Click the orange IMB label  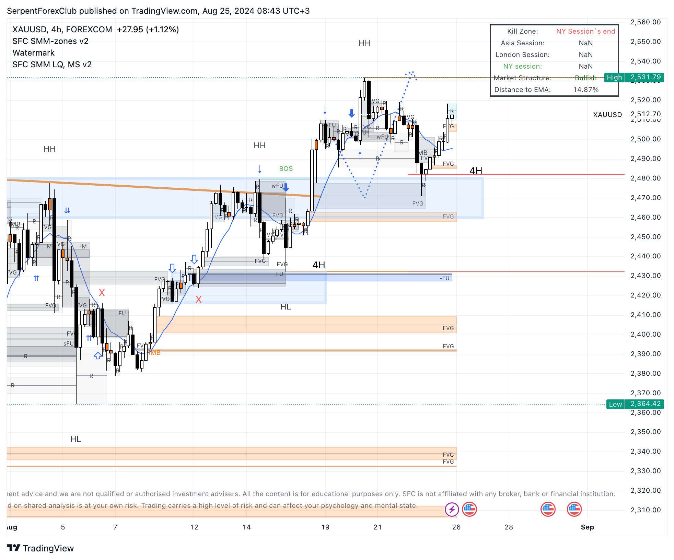click(154, 352)
